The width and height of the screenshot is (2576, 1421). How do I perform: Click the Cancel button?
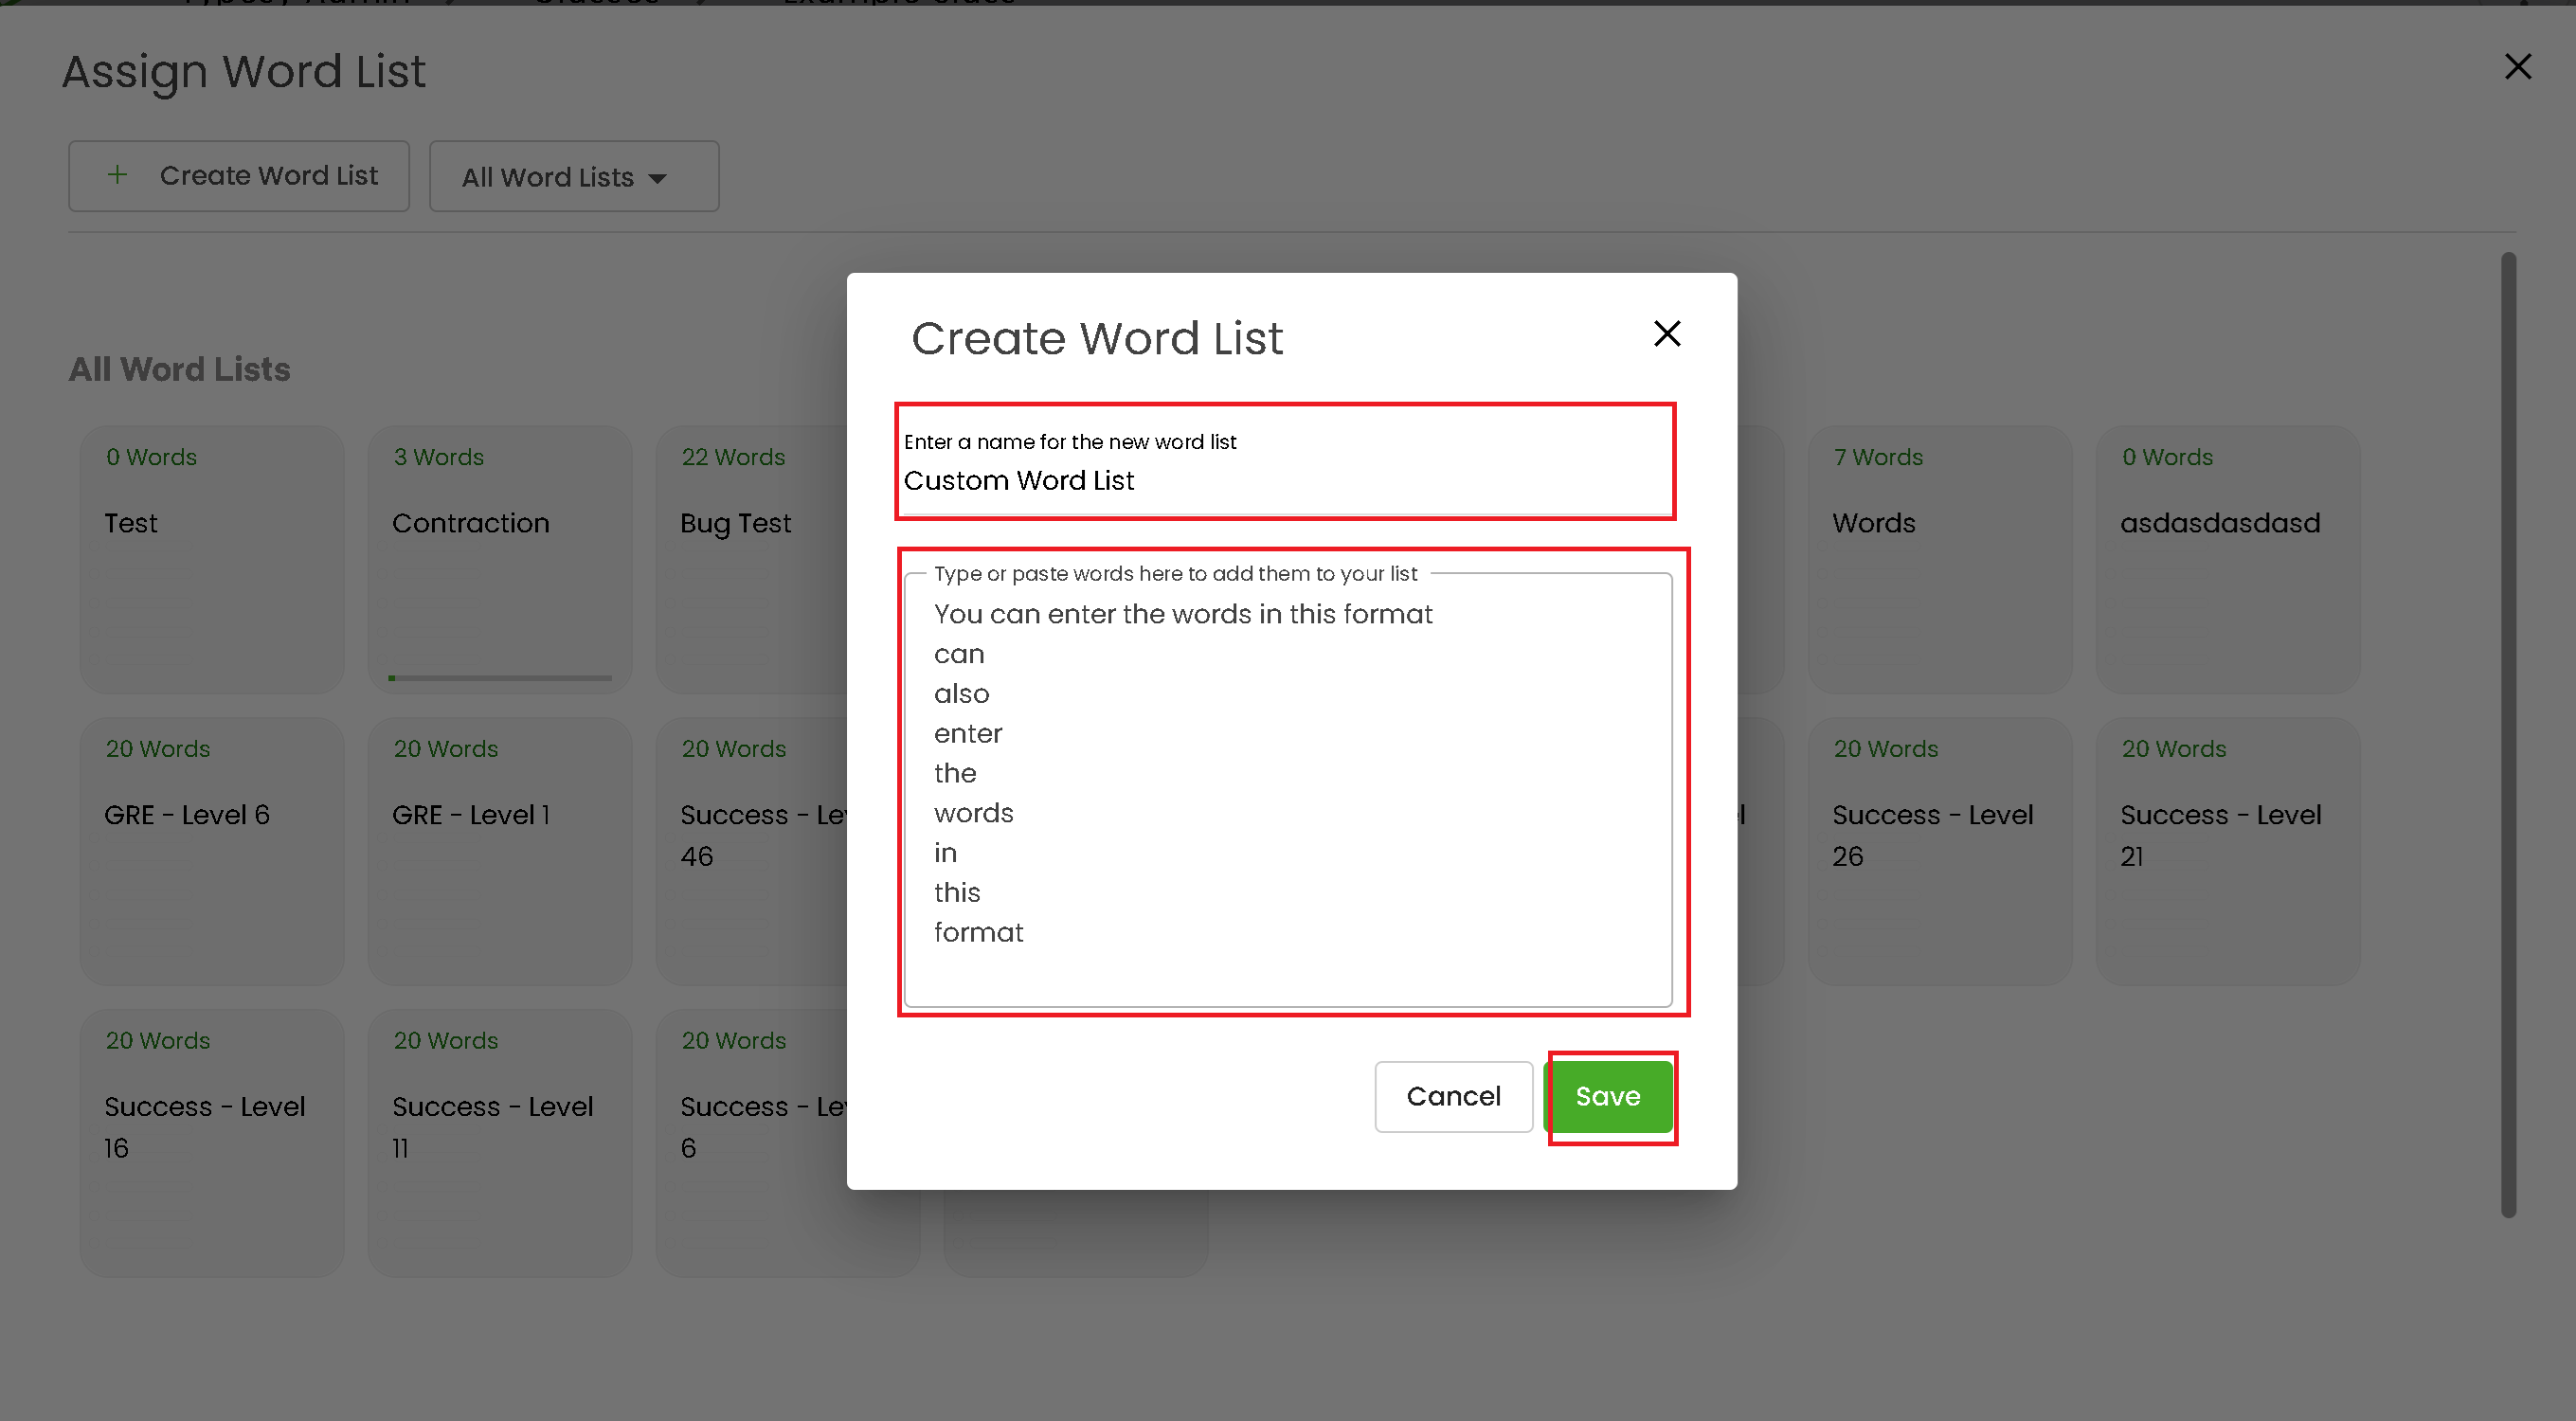tap(1452, 1096)
